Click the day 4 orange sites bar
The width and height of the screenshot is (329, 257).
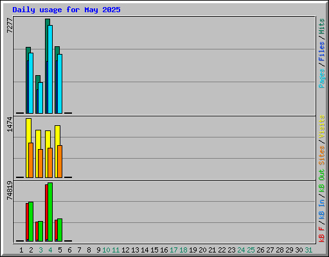(50, 163)
